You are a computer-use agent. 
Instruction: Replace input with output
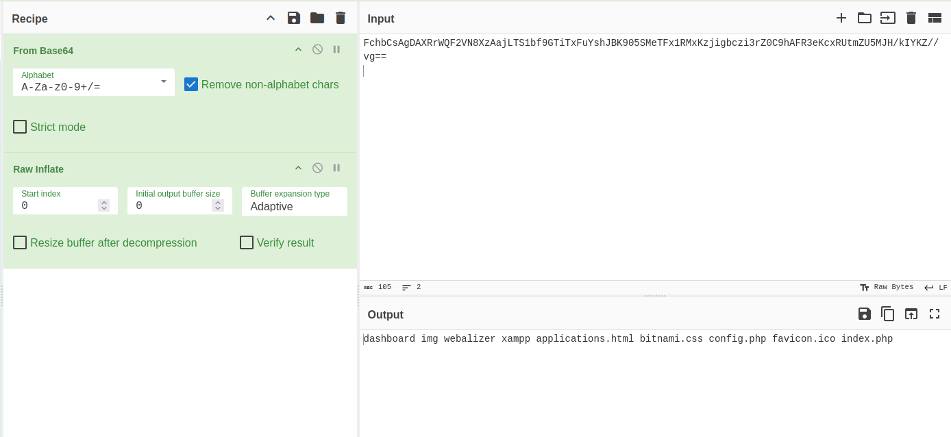click(911, 314)
